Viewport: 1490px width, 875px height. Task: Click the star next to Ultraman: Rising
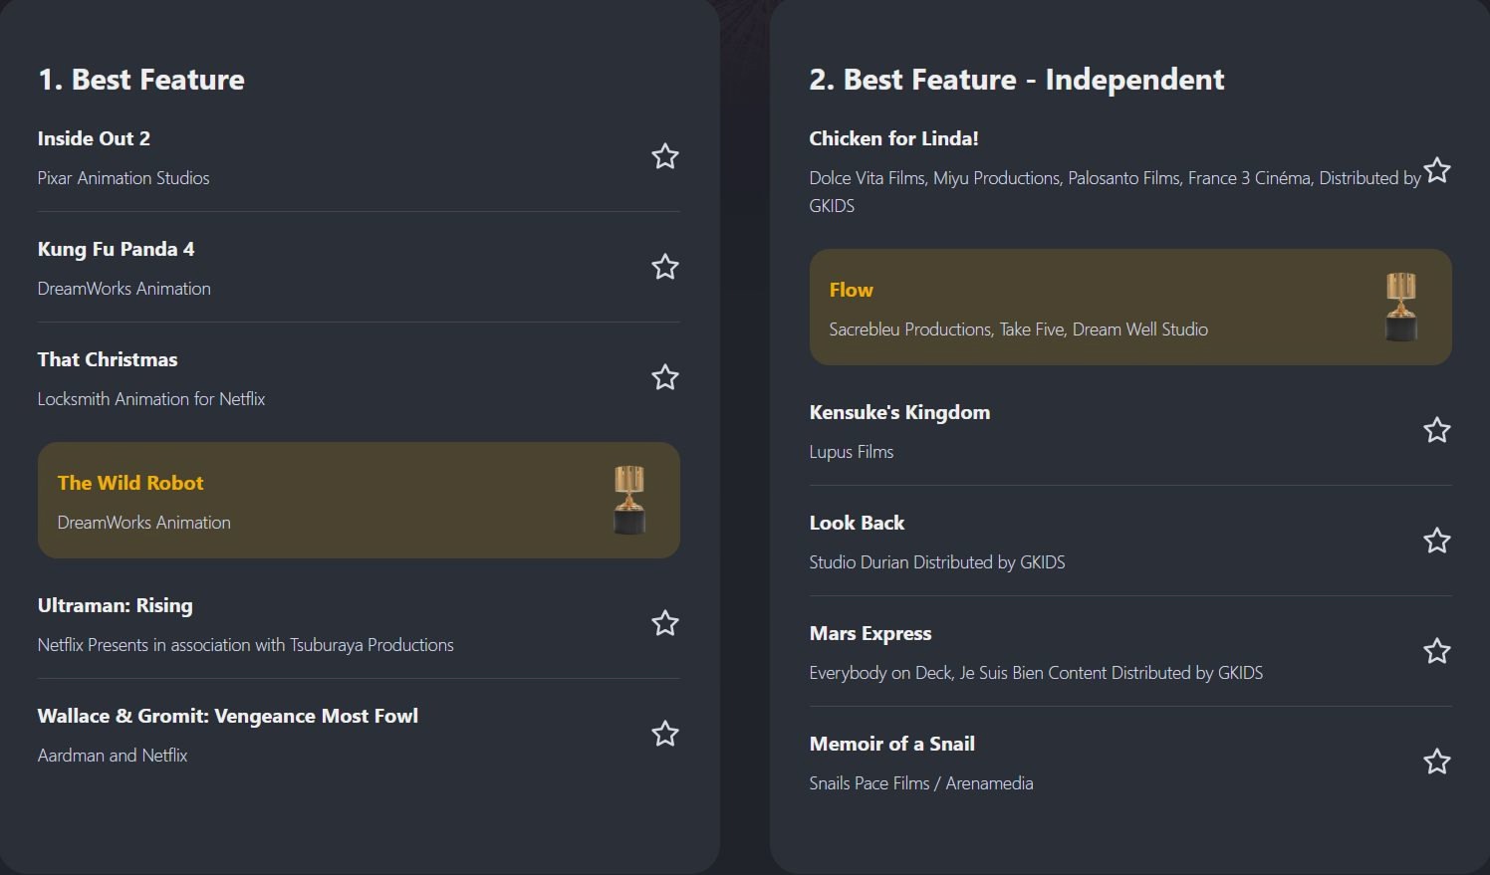[664, 623]
